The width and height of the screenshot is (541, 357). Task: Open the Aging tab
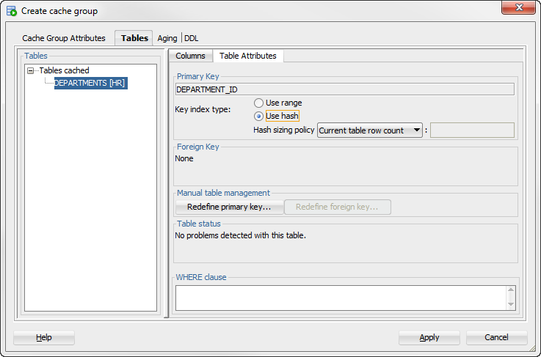point(167,38)
